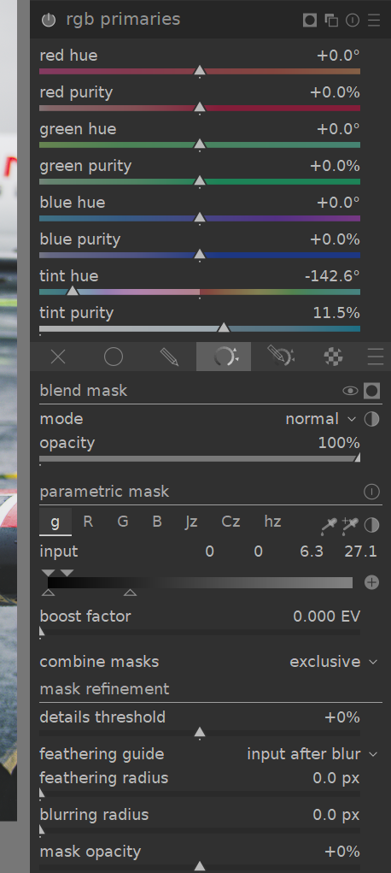Select the blending off (X) icon
This screenshot has width=391, height=873.
58,357
